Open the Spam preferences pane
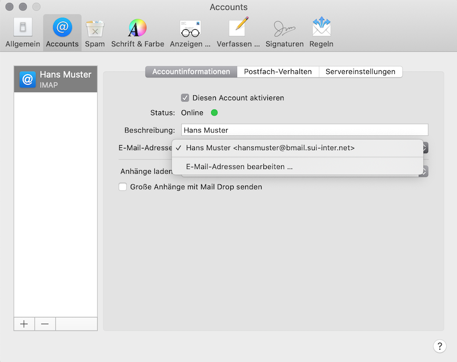 point(95,33)
